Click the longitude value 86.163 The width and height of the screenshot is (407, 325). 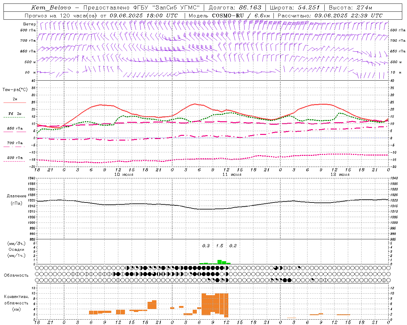coord(250,8)
